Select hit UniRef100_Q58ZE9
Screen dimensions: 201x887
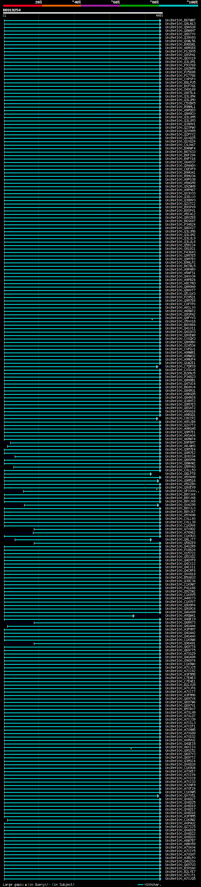(x=180, y=543)
